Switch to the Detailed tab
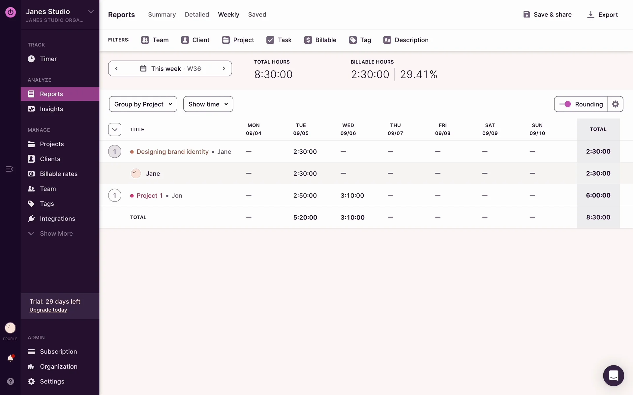Viewport: 633px width, 395px height. [197, 14]
